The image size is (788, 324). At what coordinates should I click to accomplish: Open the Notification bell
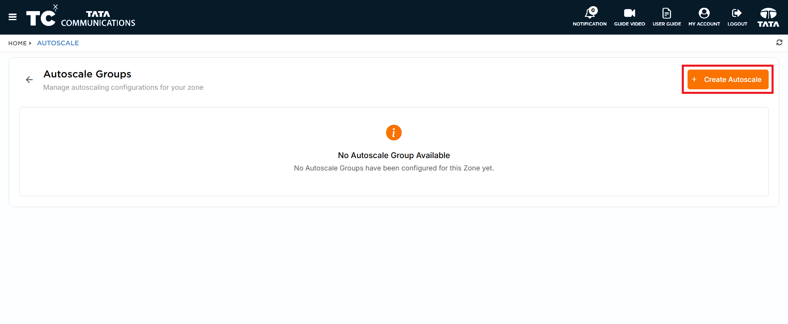tap(590, 17)
